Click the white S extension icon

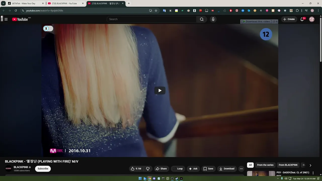point(194,11)
